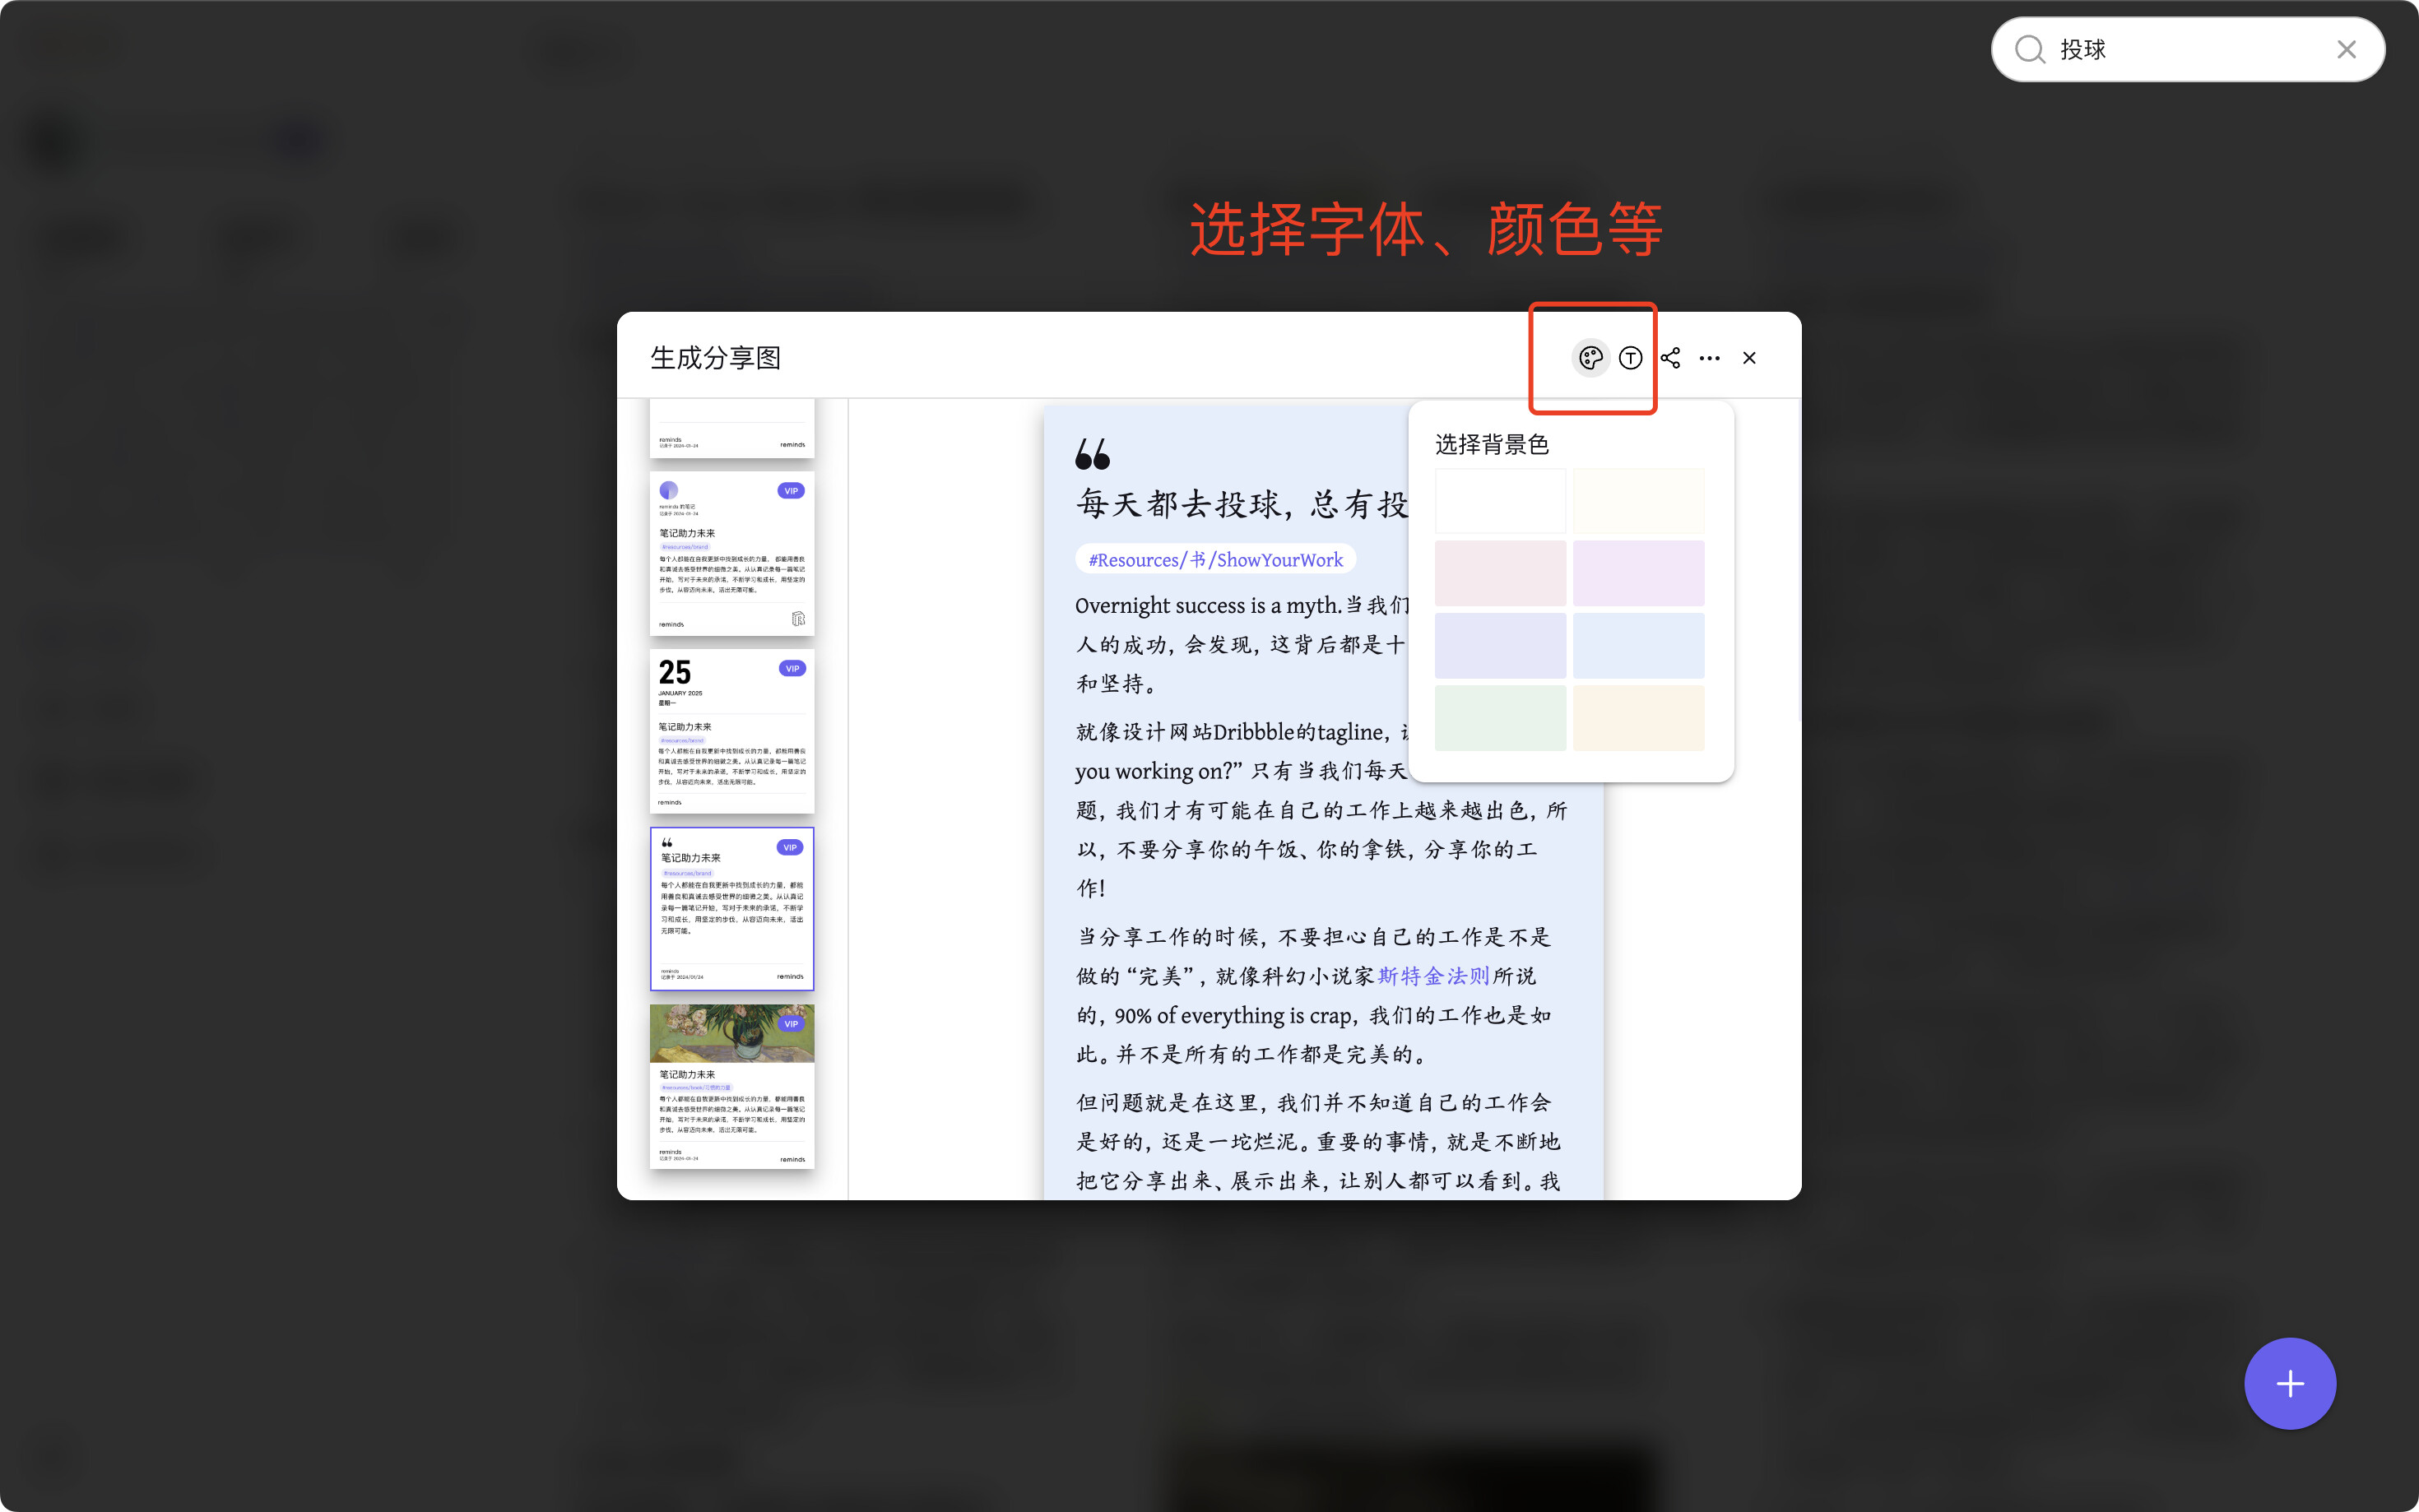Viewport: 2419px width, 1512px height.
Task: Open the 斯特金法则 link
Action: 1433,976
